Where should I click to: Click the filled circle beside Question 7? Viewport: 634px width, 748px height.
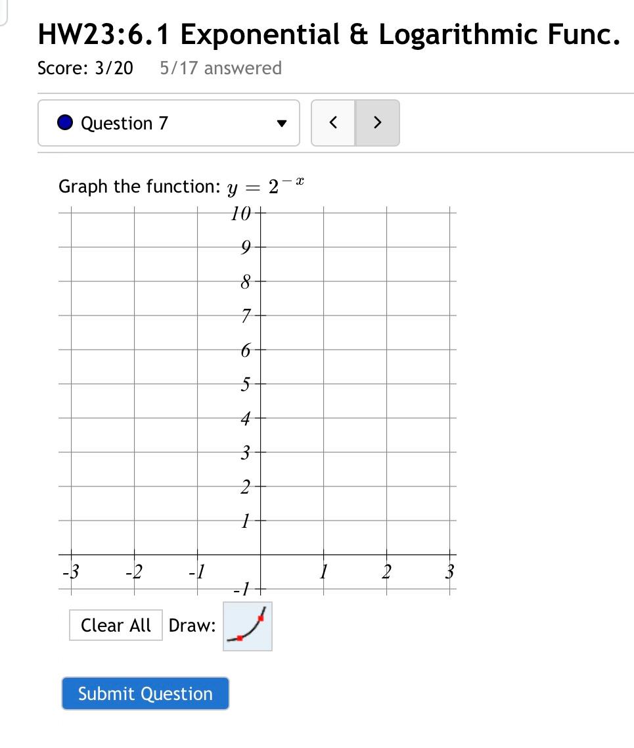(64, 123)
